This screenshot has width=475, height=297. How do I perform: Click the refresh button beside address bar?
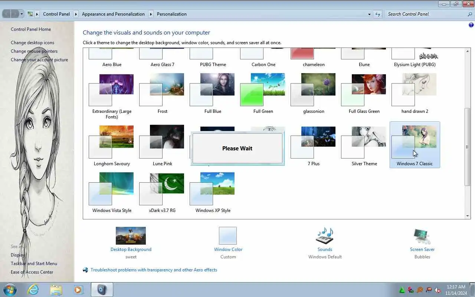pos(378,14)
